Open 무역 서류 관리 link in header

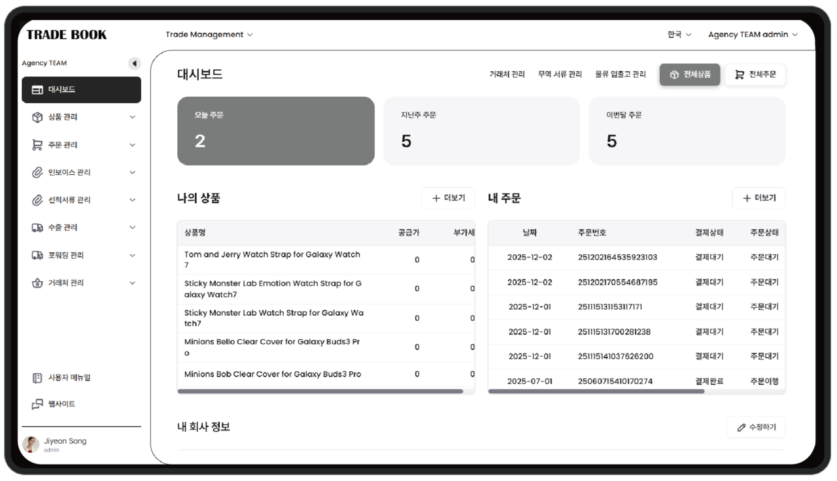(x=560, y=75)
